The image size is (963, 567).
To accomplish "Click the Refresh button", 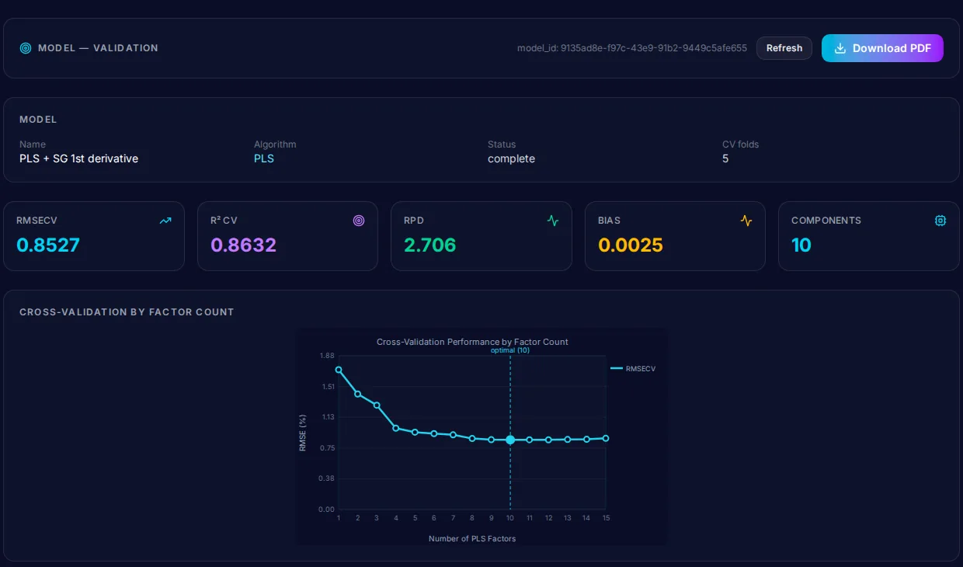I will [x=784, y=48].
